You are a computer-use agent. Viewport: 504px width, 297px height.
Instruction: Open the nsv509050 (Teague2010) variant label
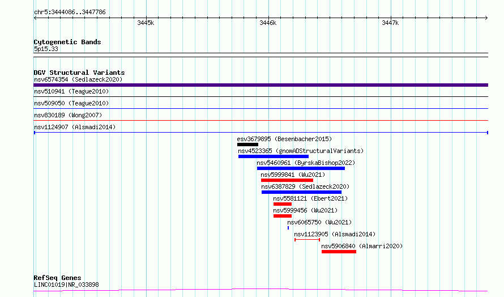[x=71, y=103]
